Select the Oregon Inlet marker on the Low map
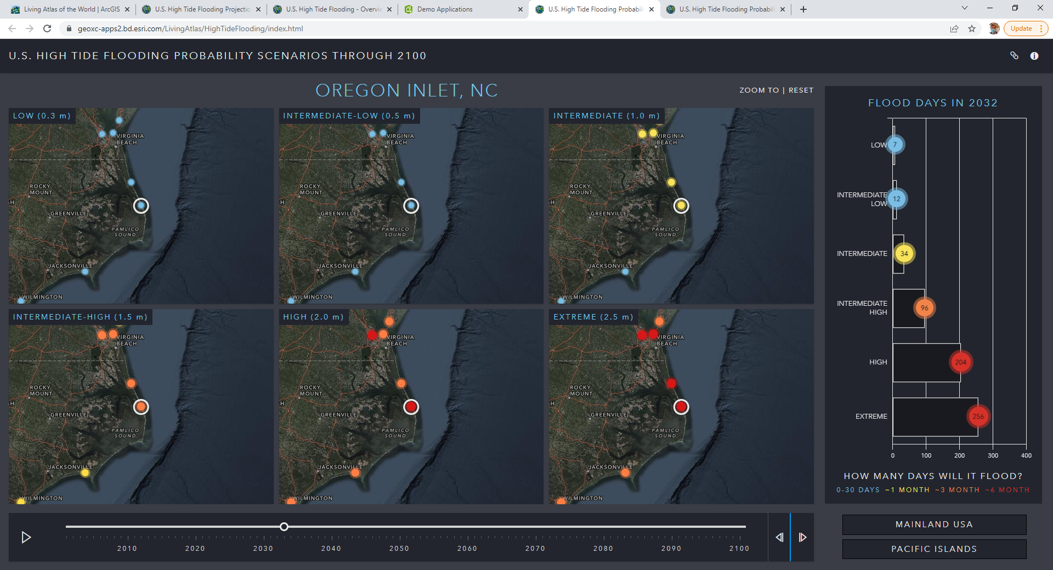Screen dimensions: 1053x570 click(141, 206)
